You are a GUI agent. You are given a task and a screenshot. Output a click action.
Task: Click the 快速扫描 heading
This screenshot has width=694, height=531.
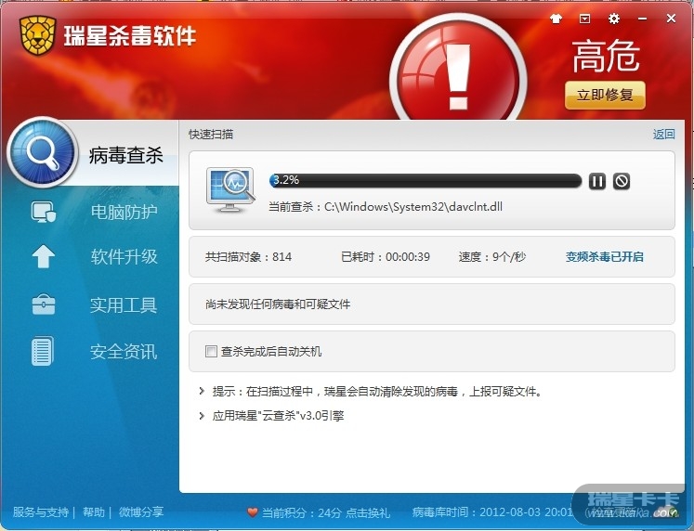coord(211,135)
